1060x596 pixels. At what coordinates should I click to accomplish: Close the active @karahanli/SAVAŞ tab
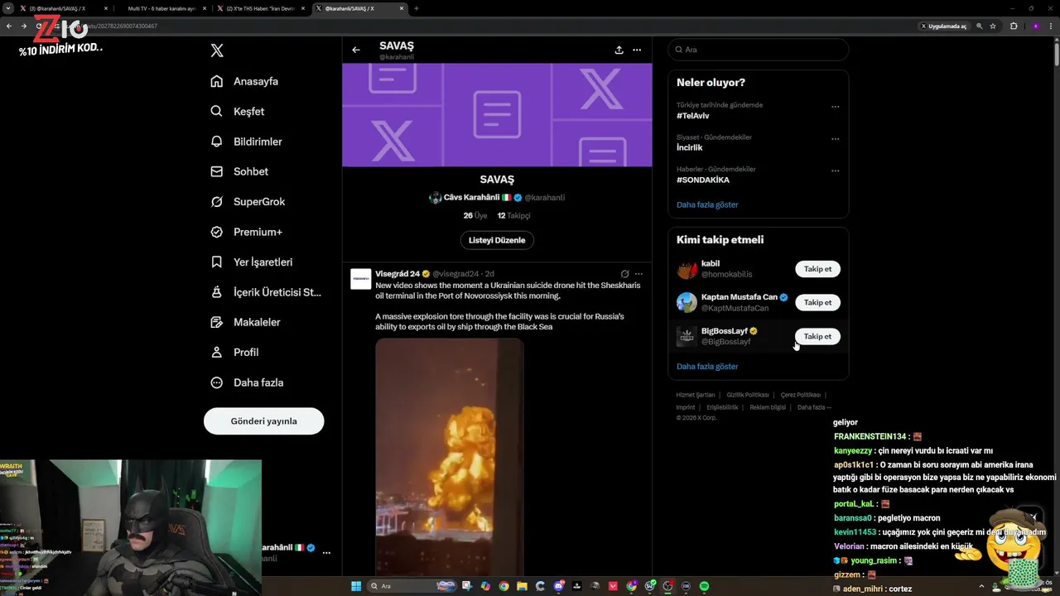click(402, 8)
